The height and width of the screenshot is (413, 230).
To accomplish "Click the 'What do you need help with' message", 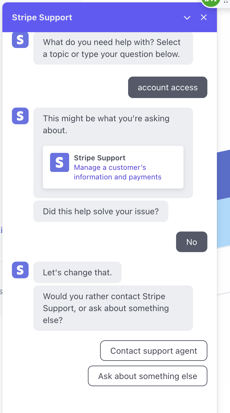I will coord(113,48).
